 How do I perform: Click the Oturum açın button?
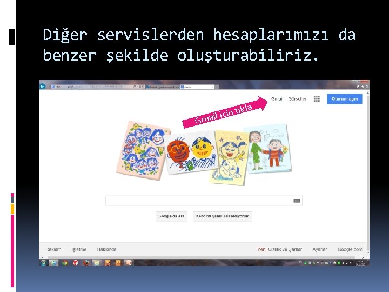pos(344,99)
